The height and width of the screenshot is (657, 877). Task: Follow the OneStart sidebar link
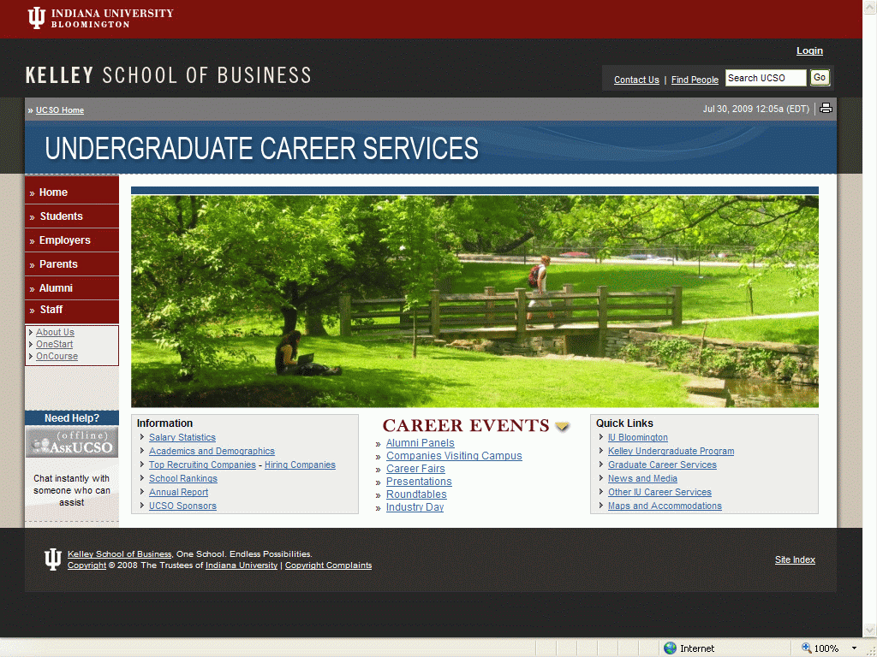click(x=54, y=344)
